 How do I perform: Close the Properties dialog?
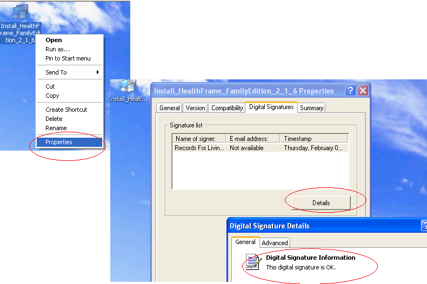363,91
